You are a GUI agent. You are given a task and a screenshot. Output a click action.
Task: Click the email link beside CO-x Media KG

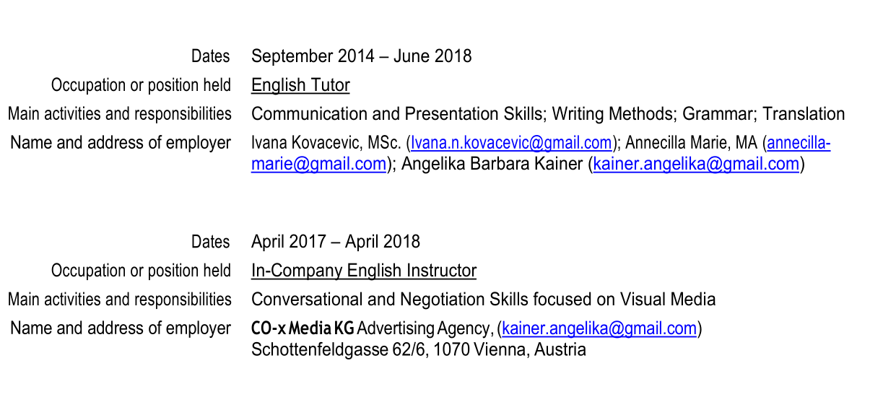tap(599, 329)
